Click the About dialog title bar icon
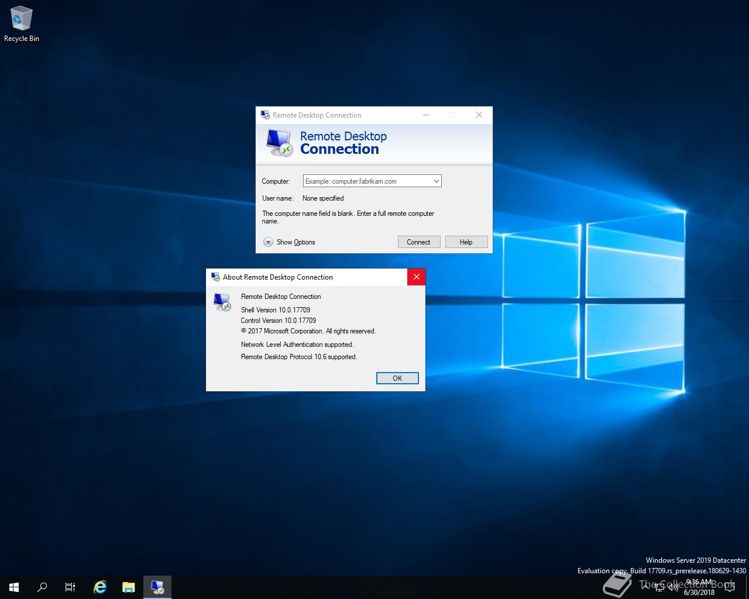The width and height of the screenshot is (749, 599). 215,277
